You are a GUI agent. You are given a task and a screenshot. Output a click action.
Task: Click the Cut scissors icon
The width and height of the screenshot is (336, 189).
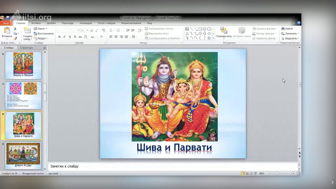[x=15, y=29]
